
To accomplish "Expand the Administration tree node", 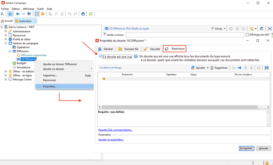I will pos(6,31).
